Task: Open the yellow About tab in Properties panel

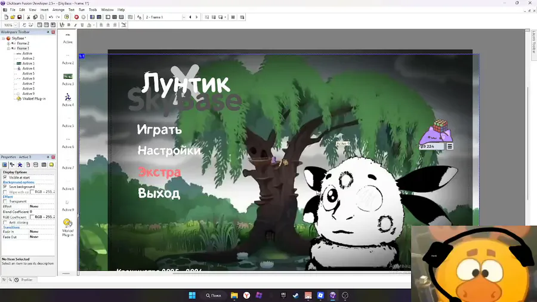Action: click(x=51, y=165)
